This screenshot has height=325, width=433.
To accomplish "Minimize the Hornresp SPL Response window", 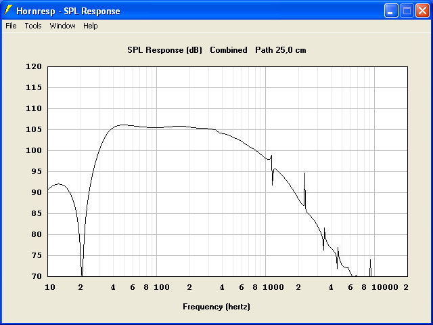I will click(391, 11).
